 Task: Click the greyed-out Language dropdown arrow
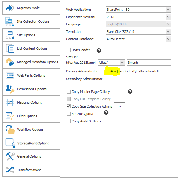[168, 24]
